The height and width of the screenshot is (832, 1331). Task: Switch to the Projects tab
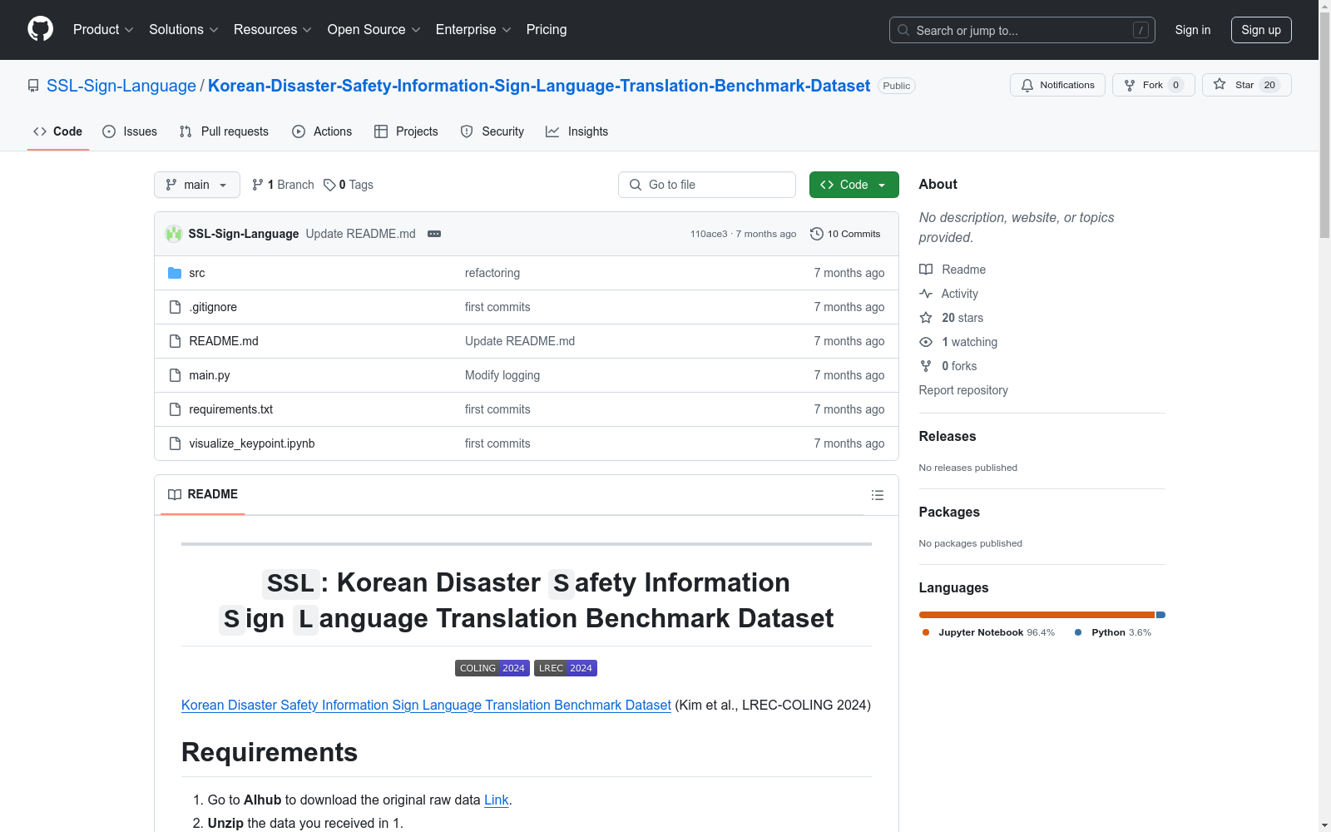coord(406,131)
